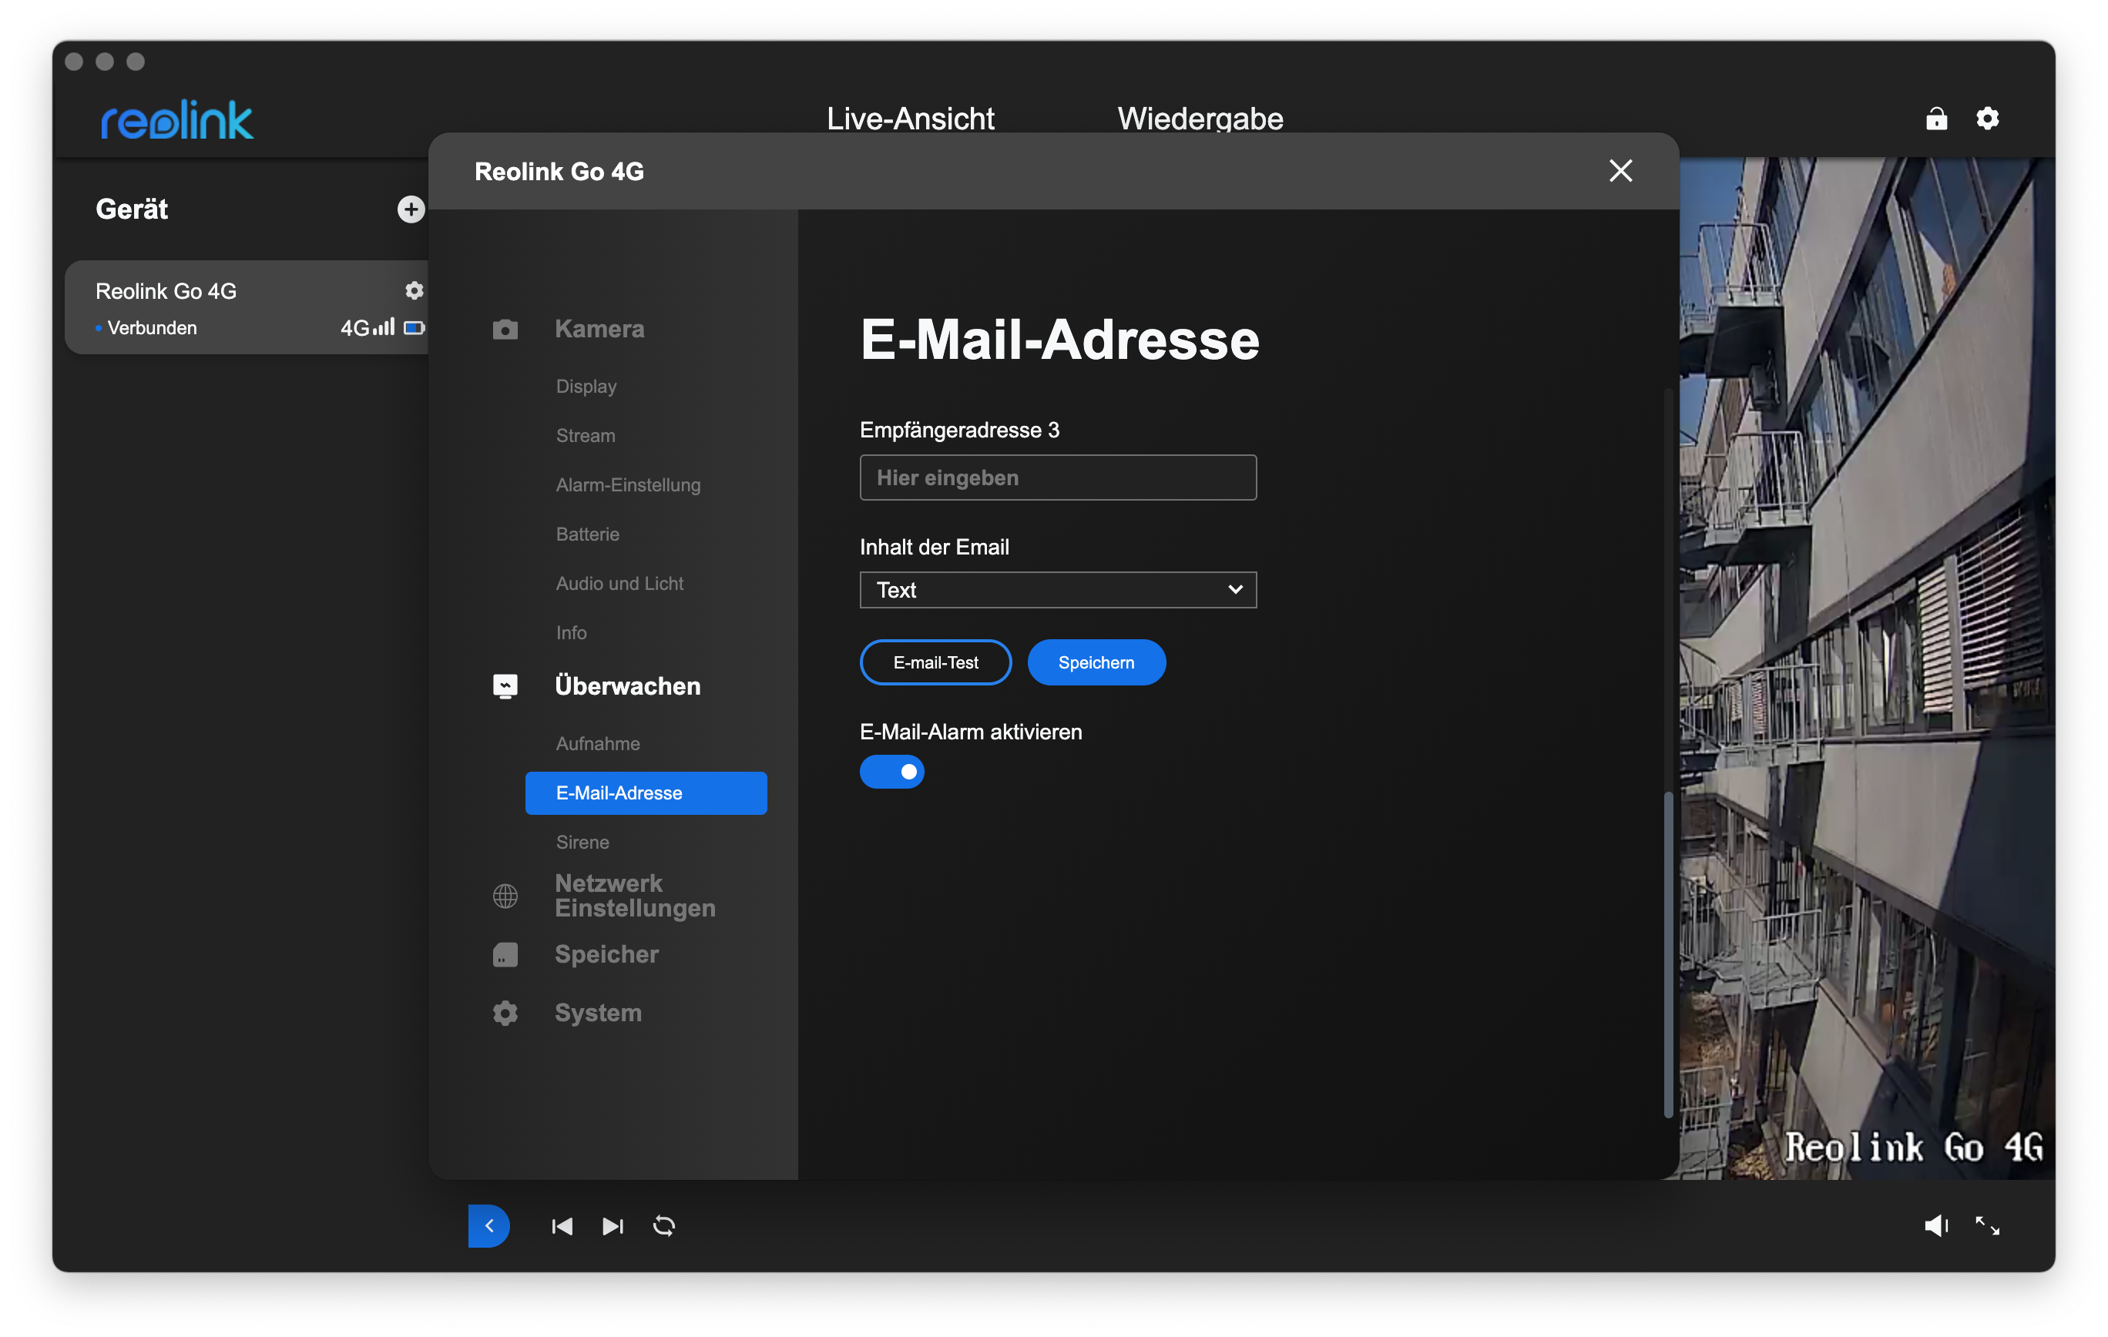Open the Inhalt der Email dropdown
This screenshot has width=2108, height=1337.
pos(1058,590)
